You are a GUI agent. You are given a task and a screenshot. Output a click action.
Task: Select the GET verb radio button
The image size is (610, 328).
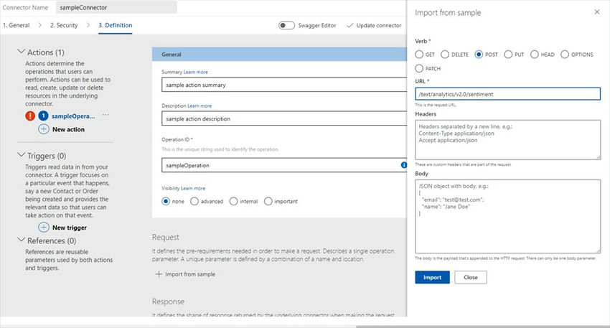pyautogui.click(x=419, y=55)
